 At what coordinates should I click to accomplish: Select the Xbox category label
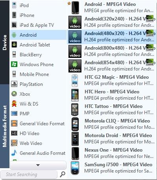tap(25, 94)
